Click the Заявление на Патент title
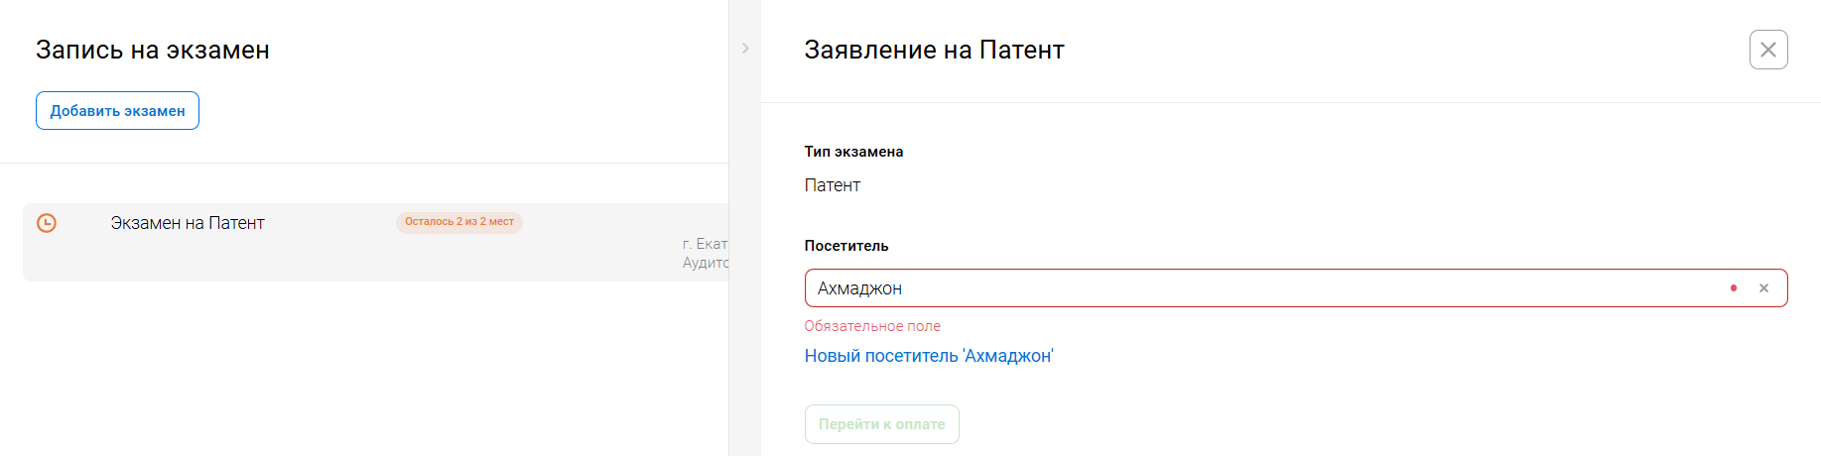This screenshot has width=1821, height=456. tap(934, 50)
